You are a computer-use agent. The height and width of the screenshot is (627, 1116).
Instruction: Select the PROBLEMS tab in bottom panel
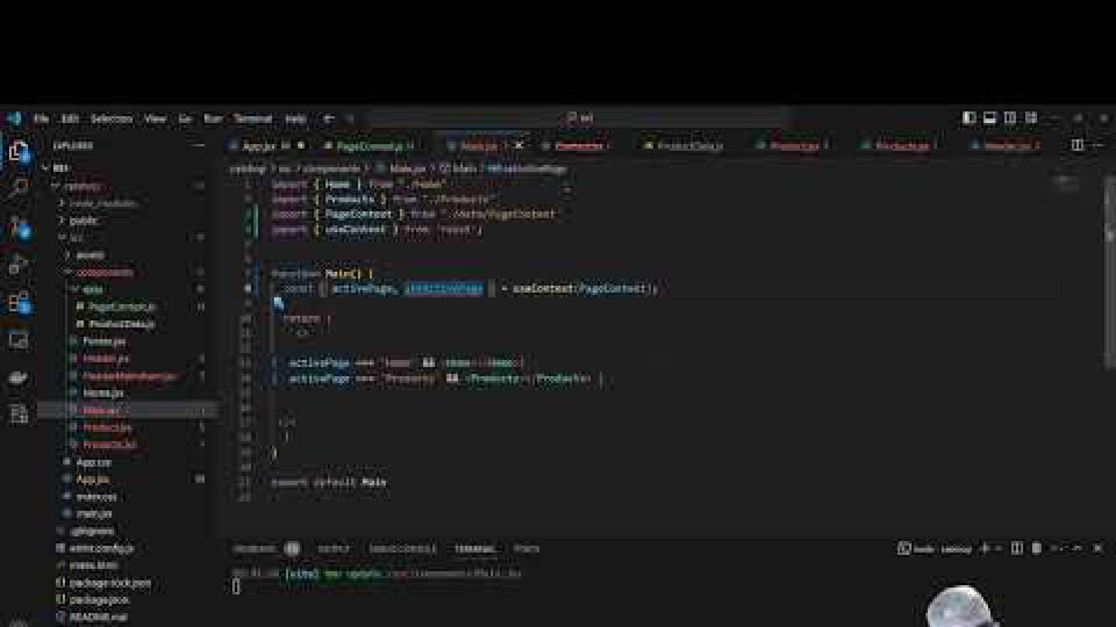255,548
